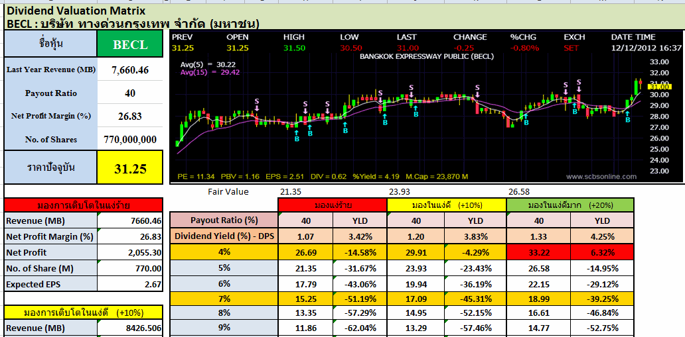Click the red pessimistic scenario header in the matrix
This screenshot has height=337, width=685.
click(332, 205)
